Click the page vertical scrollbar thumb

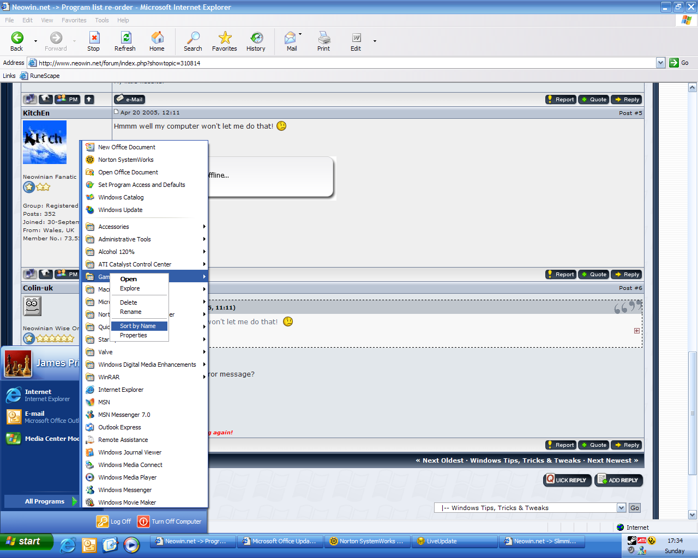coord(692,413)
